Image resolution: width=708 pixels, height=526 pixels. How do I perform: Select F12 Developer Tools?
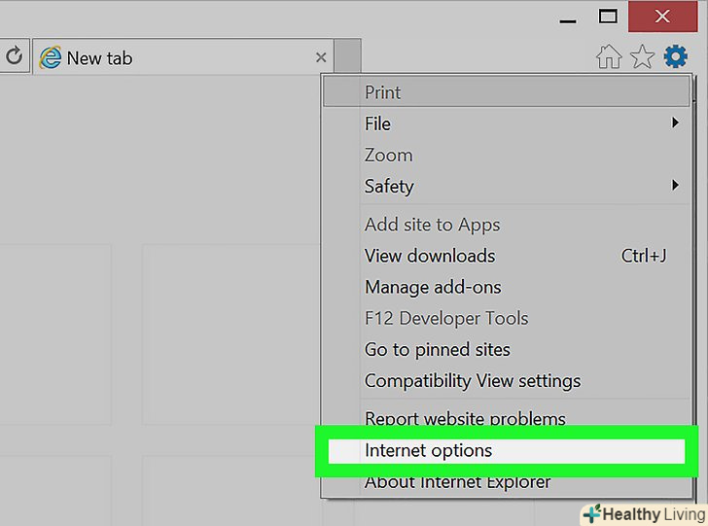tap(506, 318)
